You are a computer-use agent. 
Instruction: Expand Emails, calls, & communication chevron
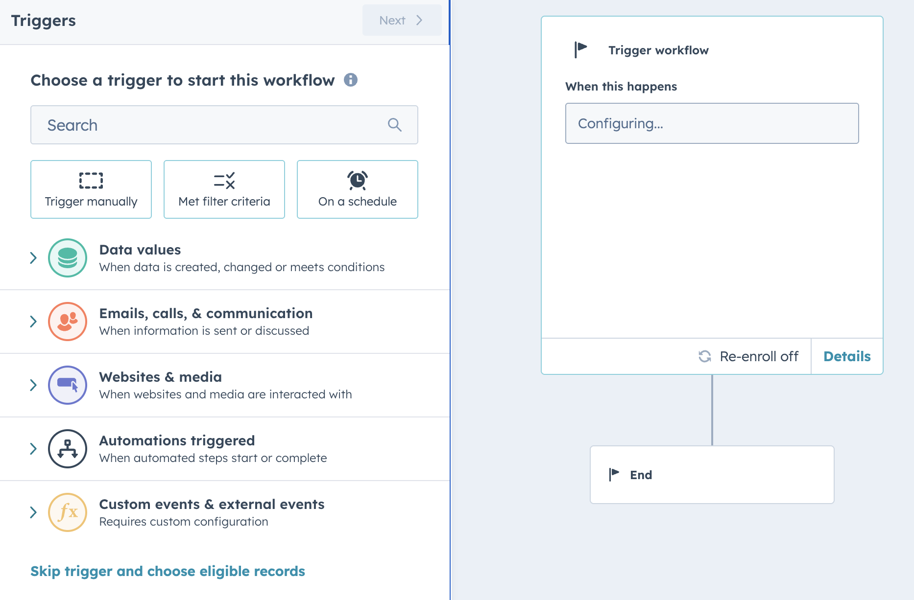(x=33, y=322)
